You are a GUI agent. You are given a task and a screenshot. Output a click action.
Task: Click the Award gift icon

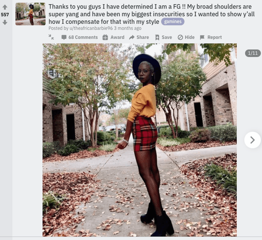(105, 37)
